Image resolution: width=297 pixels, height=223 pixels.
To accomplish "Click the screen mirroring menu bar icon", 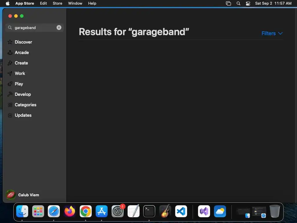I will tap(229, 3).
